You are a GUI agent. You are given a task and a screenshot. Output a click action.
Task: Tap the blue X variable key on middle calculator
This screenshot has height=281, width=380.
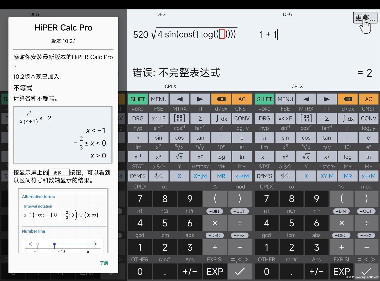pyautogui.click(x=179, y=176)
